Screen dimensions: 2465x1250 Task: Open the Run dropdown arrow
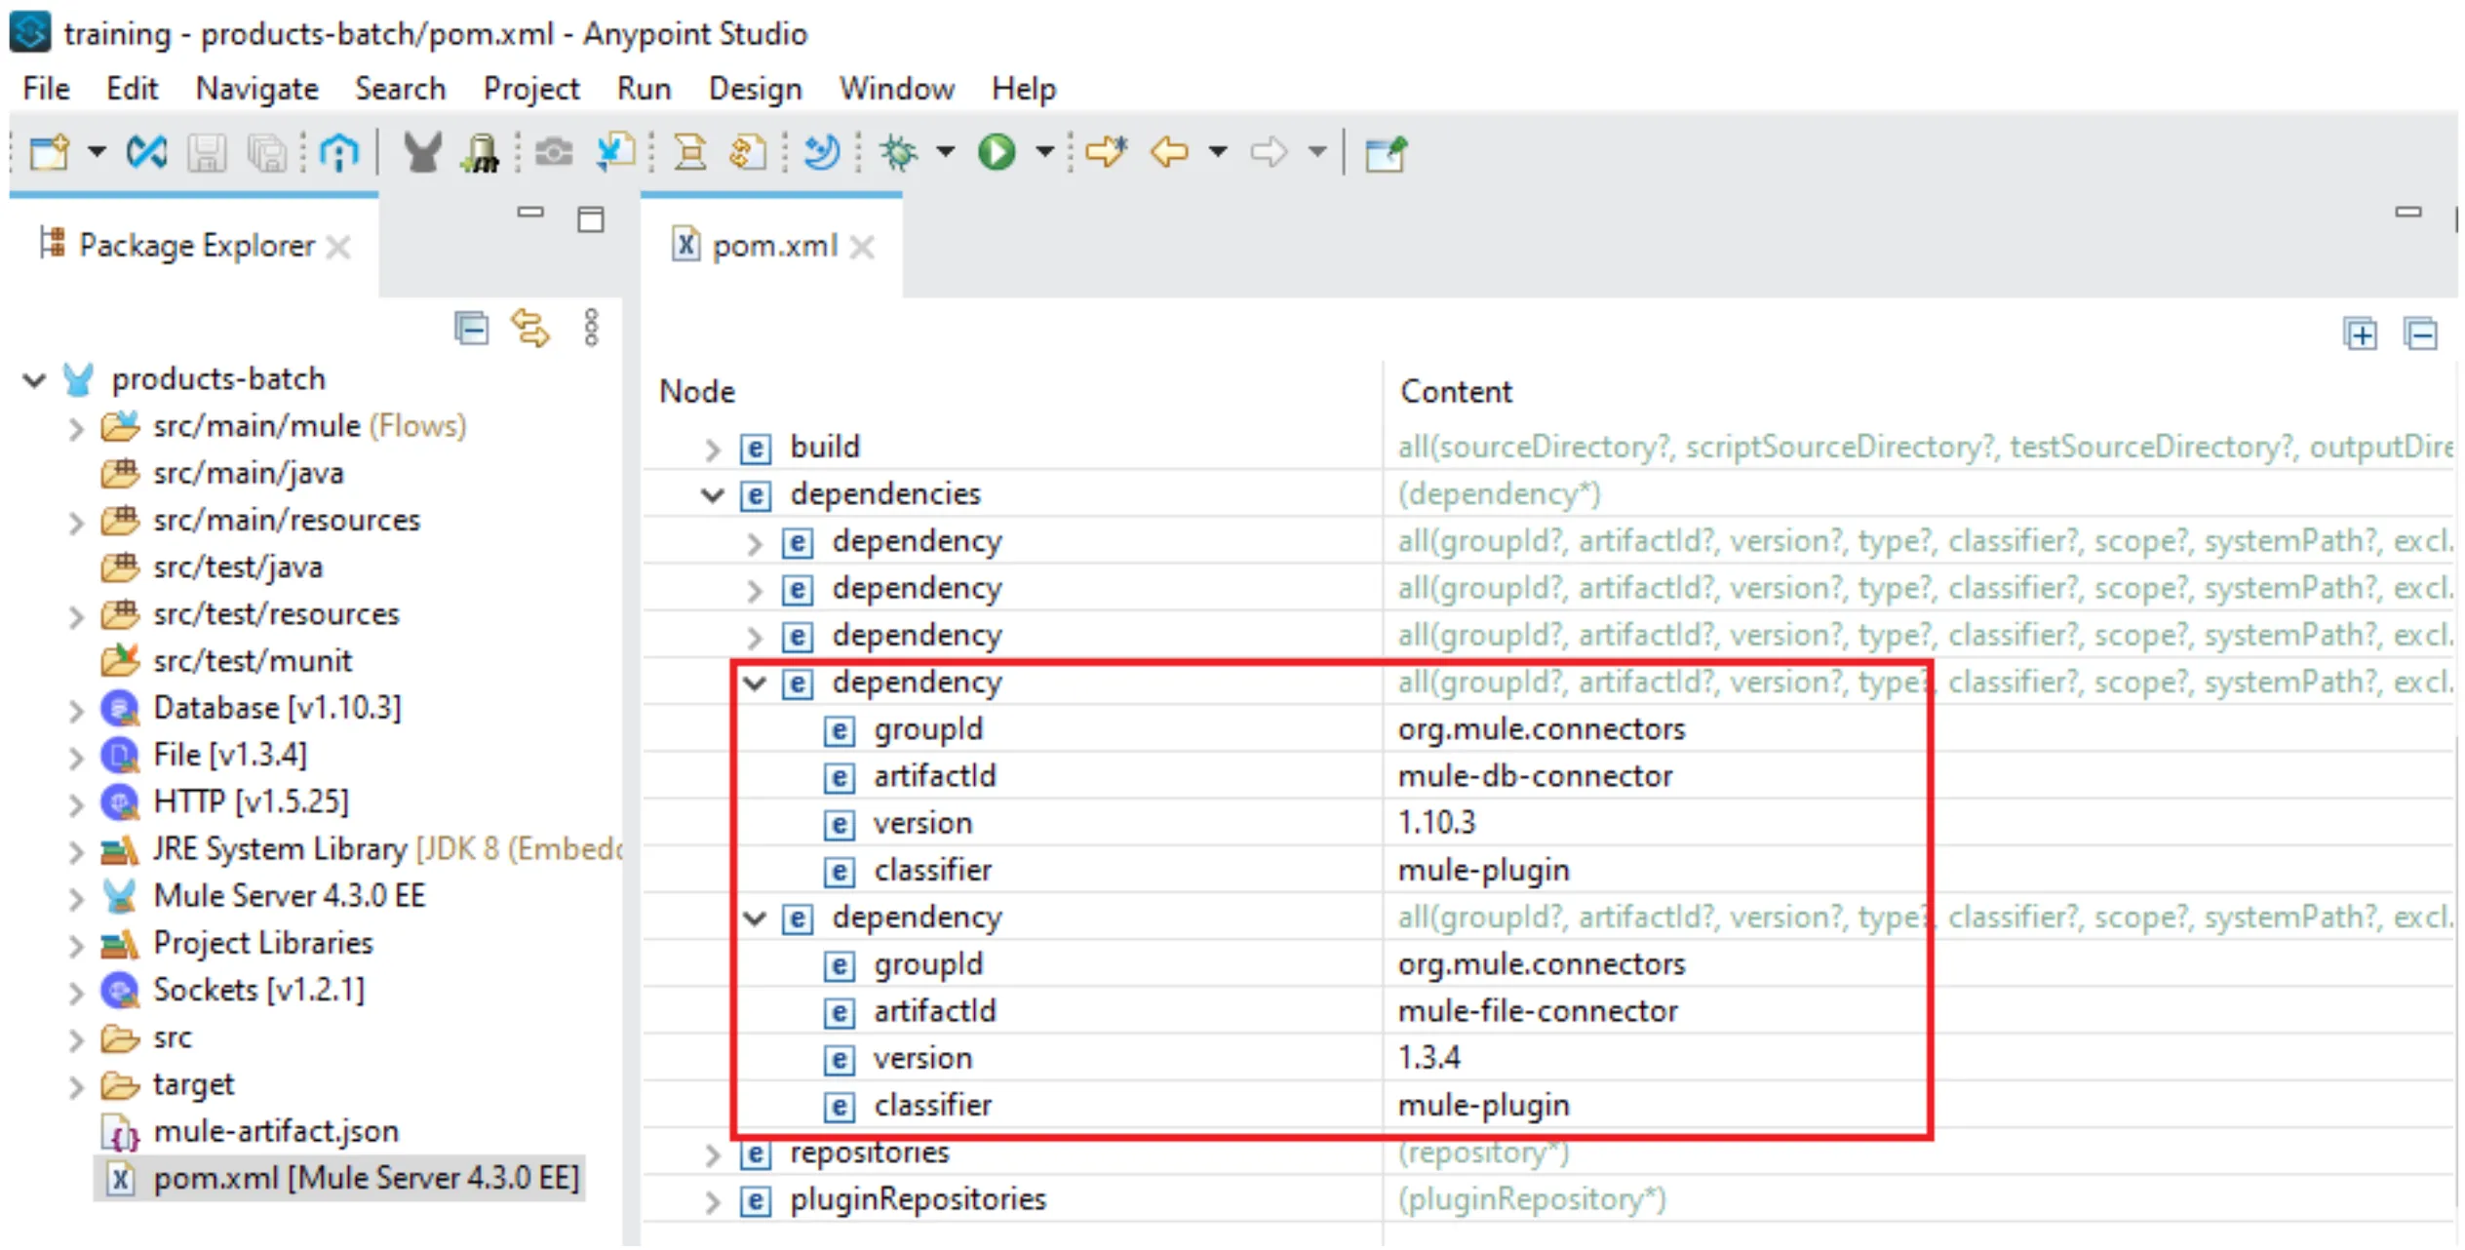(x=1044, y=152)
